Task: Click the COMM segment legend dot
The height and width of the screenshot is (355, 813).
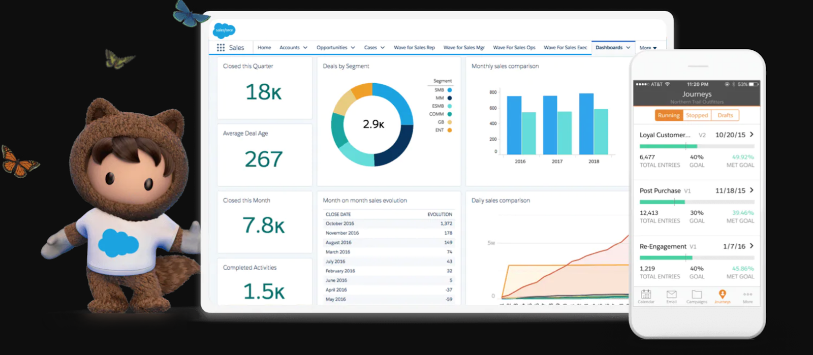Action: (x=450, y=114)
